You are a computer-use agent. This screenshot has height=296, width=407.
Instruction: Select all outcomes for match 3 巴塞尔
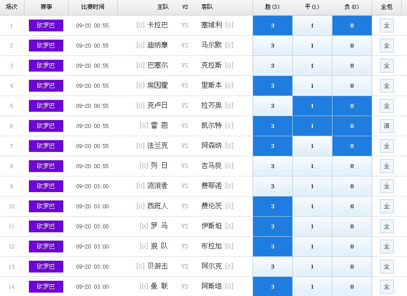[x=387, y=66]
